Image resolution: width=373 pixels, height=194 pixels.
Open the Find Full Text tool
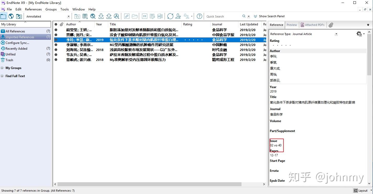tap(116, 16)
